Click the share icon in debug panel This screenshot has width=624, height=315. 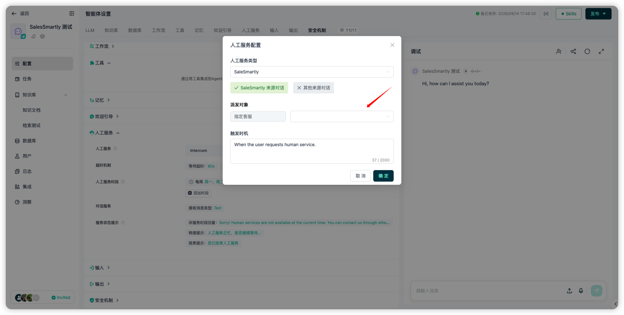click(573, 51)
